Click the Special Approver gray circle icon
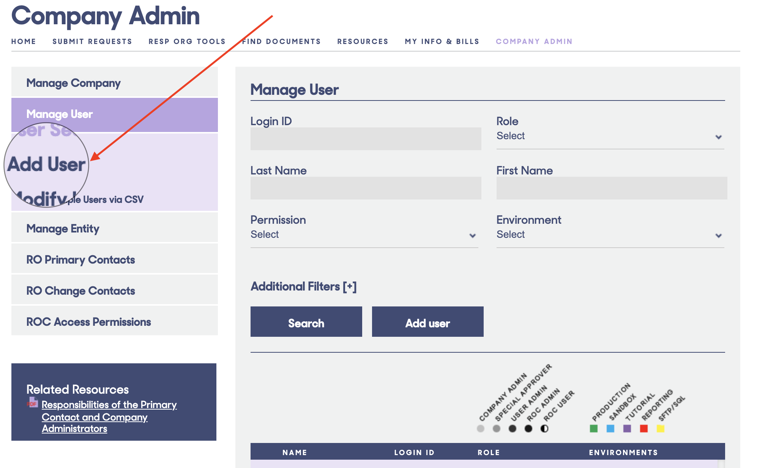Viewport: 757px width, 468px height. click(x=497, y=429)
